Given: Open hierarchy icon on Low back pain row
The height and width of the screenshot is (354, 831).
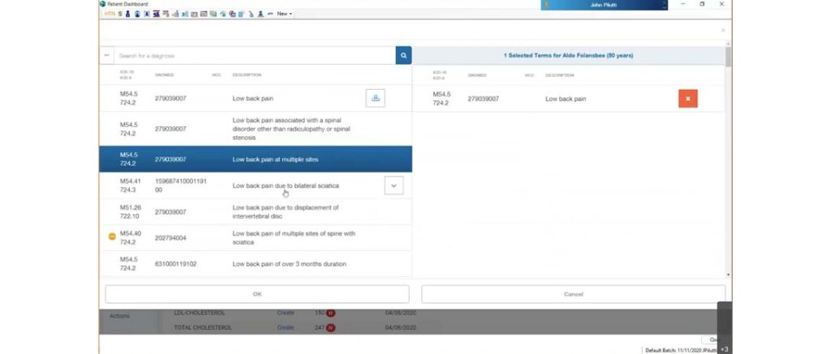Looking at the screenshot, I should [x=375, y=98].
